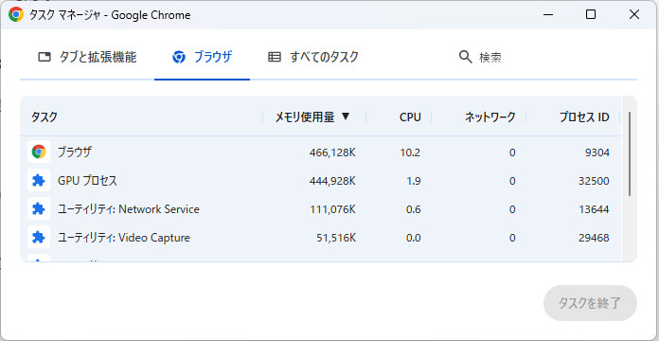This screenshot has height=341, width=659.
Task: Click the puzzle icon beside Network Service
Action: (39, 208)
